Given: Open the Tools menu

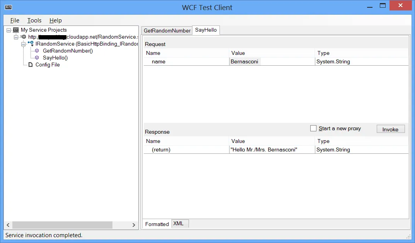Looking at the screenshot, I should point(34,20).
